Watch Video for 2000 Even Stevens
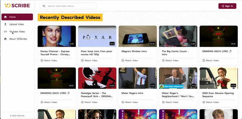The height and width of the screenshot is (119, 242). pyautogui.click(x=211, y=102)
